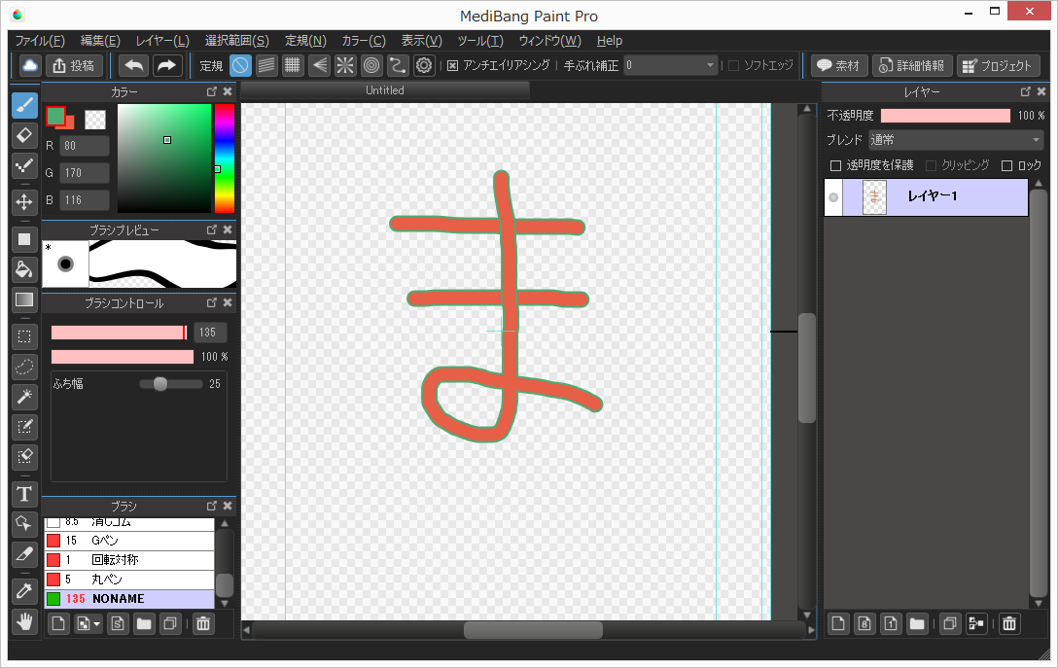1058x668 pixels.
Task: Select the Eraser tool
Action: click(x=24, y=135)
